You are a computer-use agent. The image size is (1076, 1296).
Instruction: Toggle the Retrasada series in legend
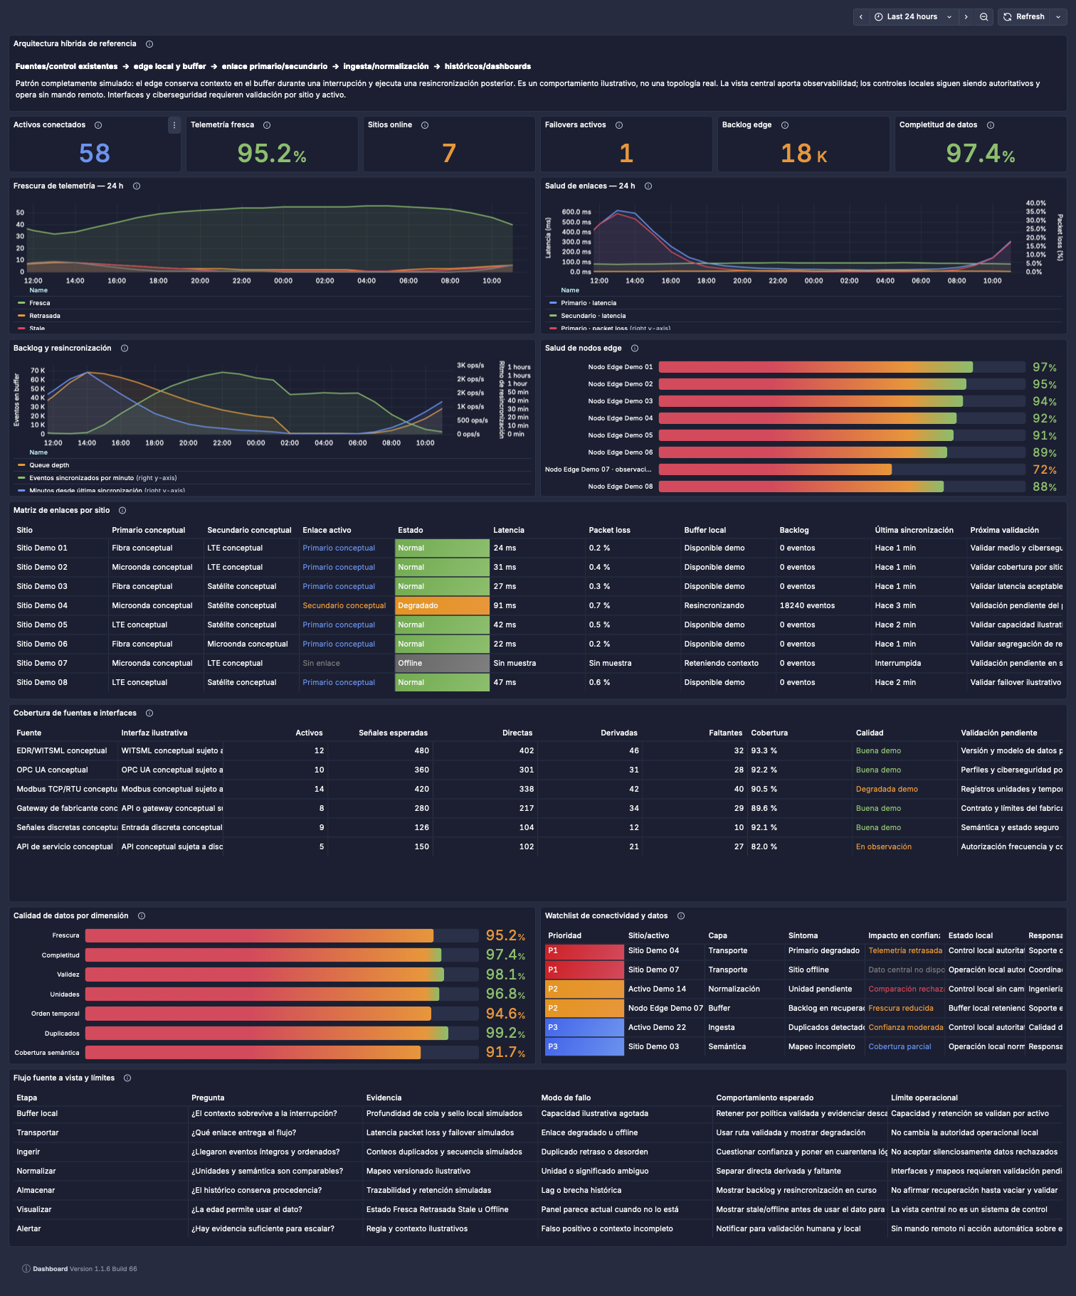(45, 316)
